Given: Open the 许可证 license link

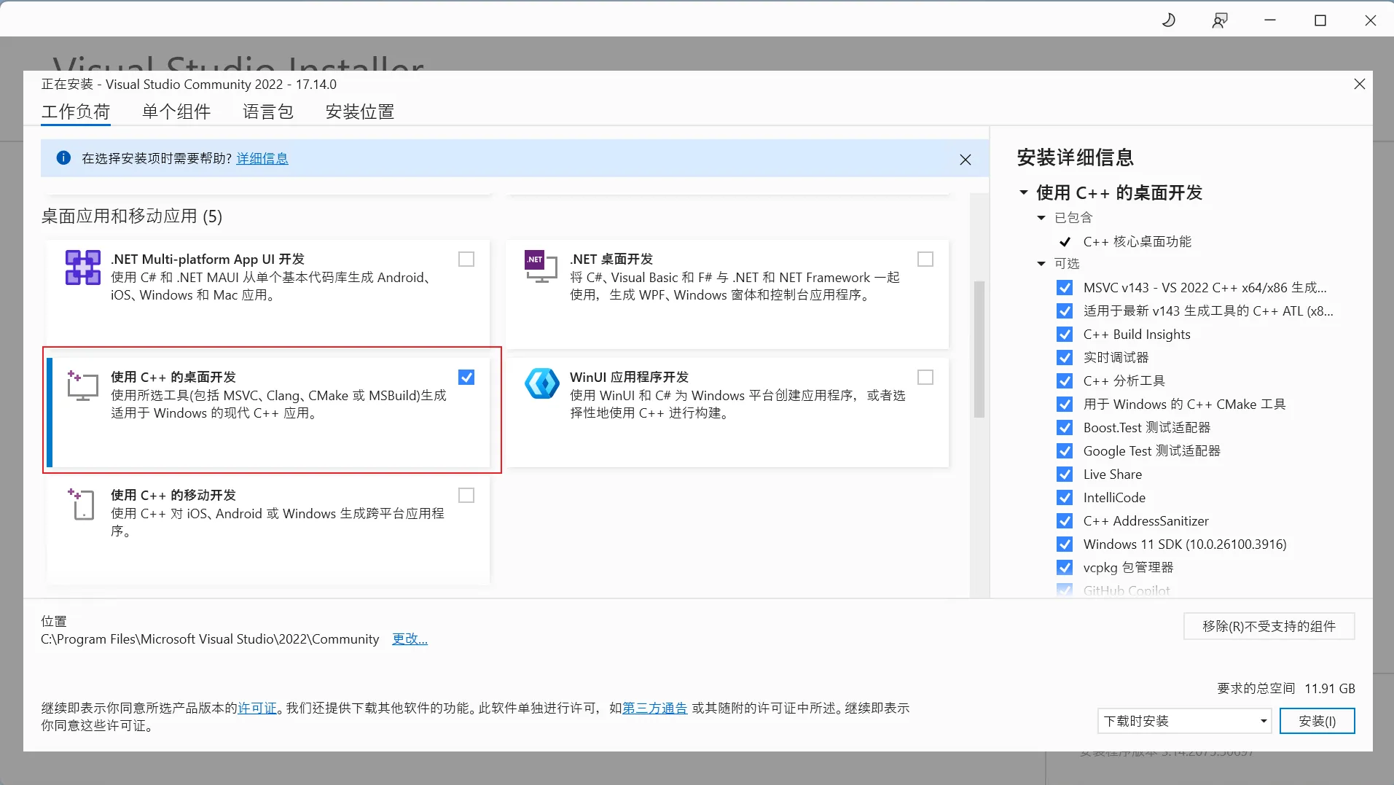Looking at the screenshot, I should (x=257, y=708).
